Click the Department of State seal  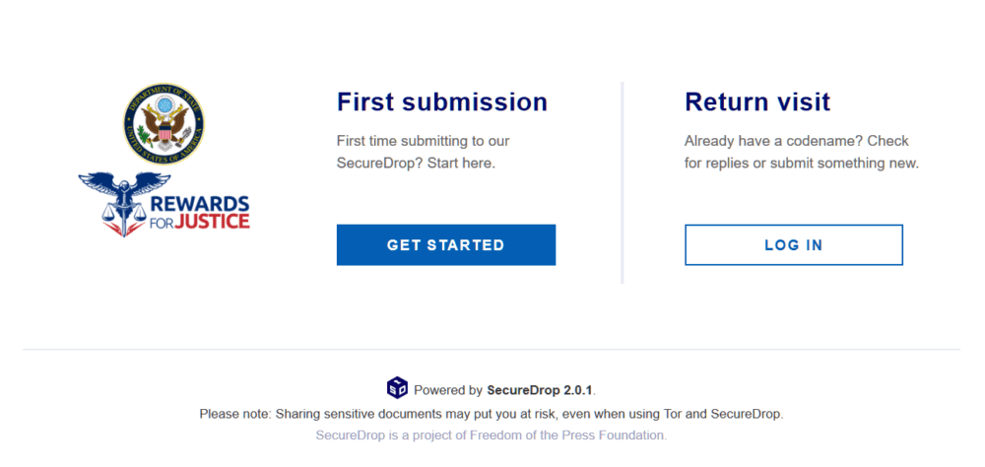pyautogui.click(x=164, y=124)
